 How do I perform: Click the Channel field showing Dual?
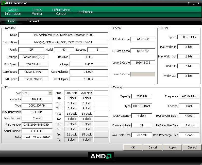tap(189, 106)
